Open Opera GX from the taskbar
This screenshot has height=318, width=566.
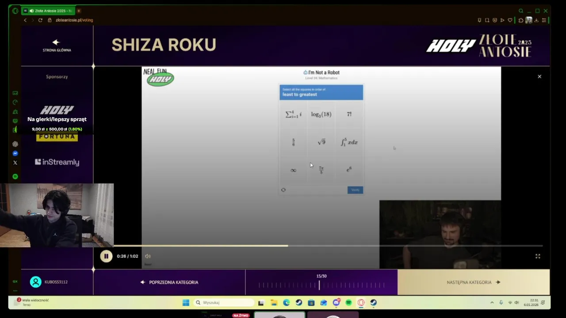(361, 303)
